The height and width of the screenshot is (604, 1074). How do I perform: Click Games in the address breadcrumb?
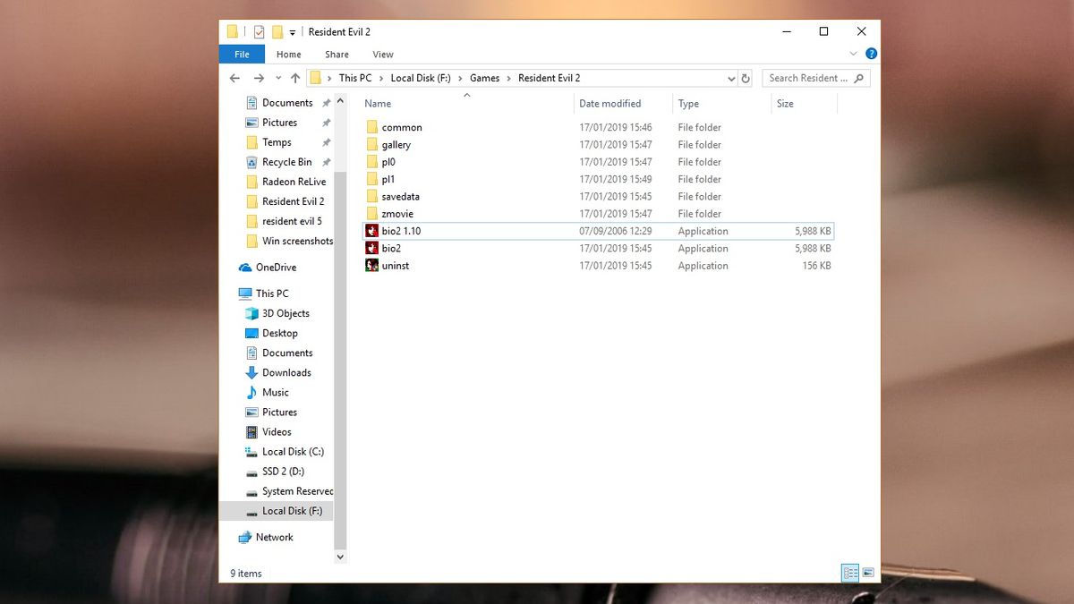click(484, 78)
